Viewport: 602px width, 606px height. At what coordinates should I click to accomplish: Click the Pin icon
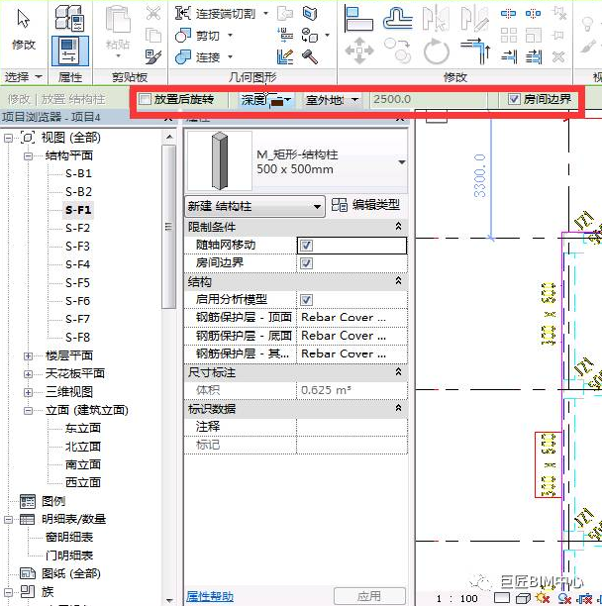coord(558,36)
